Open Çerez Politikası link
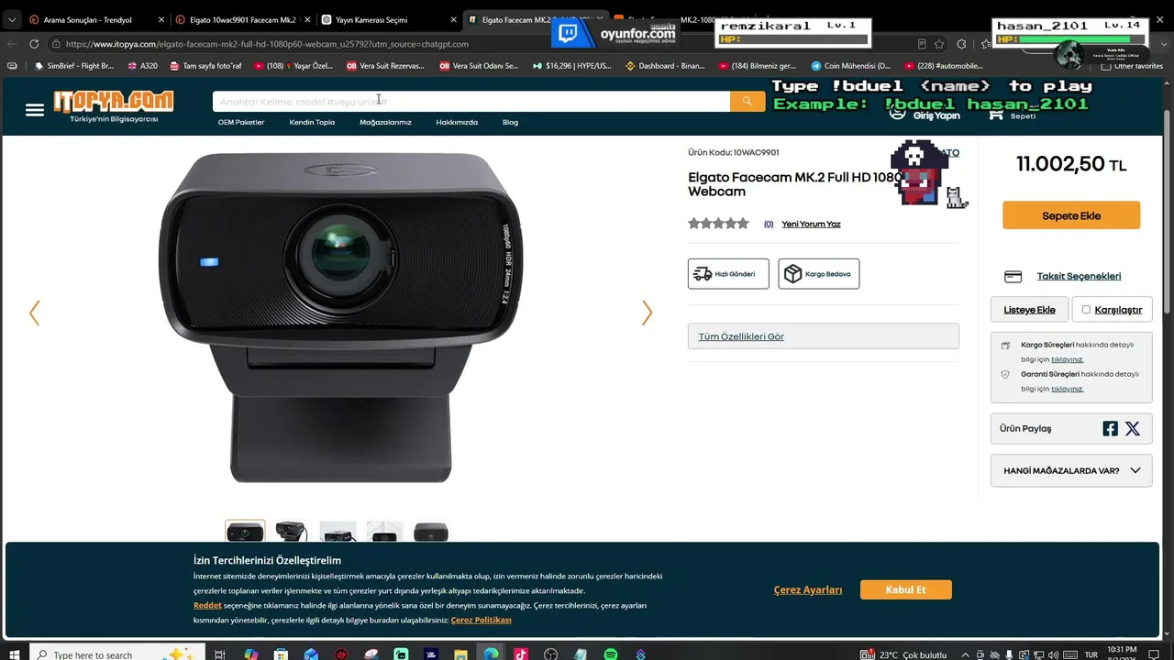This screenshot has height=660, width=1174. tap(482, 621)
